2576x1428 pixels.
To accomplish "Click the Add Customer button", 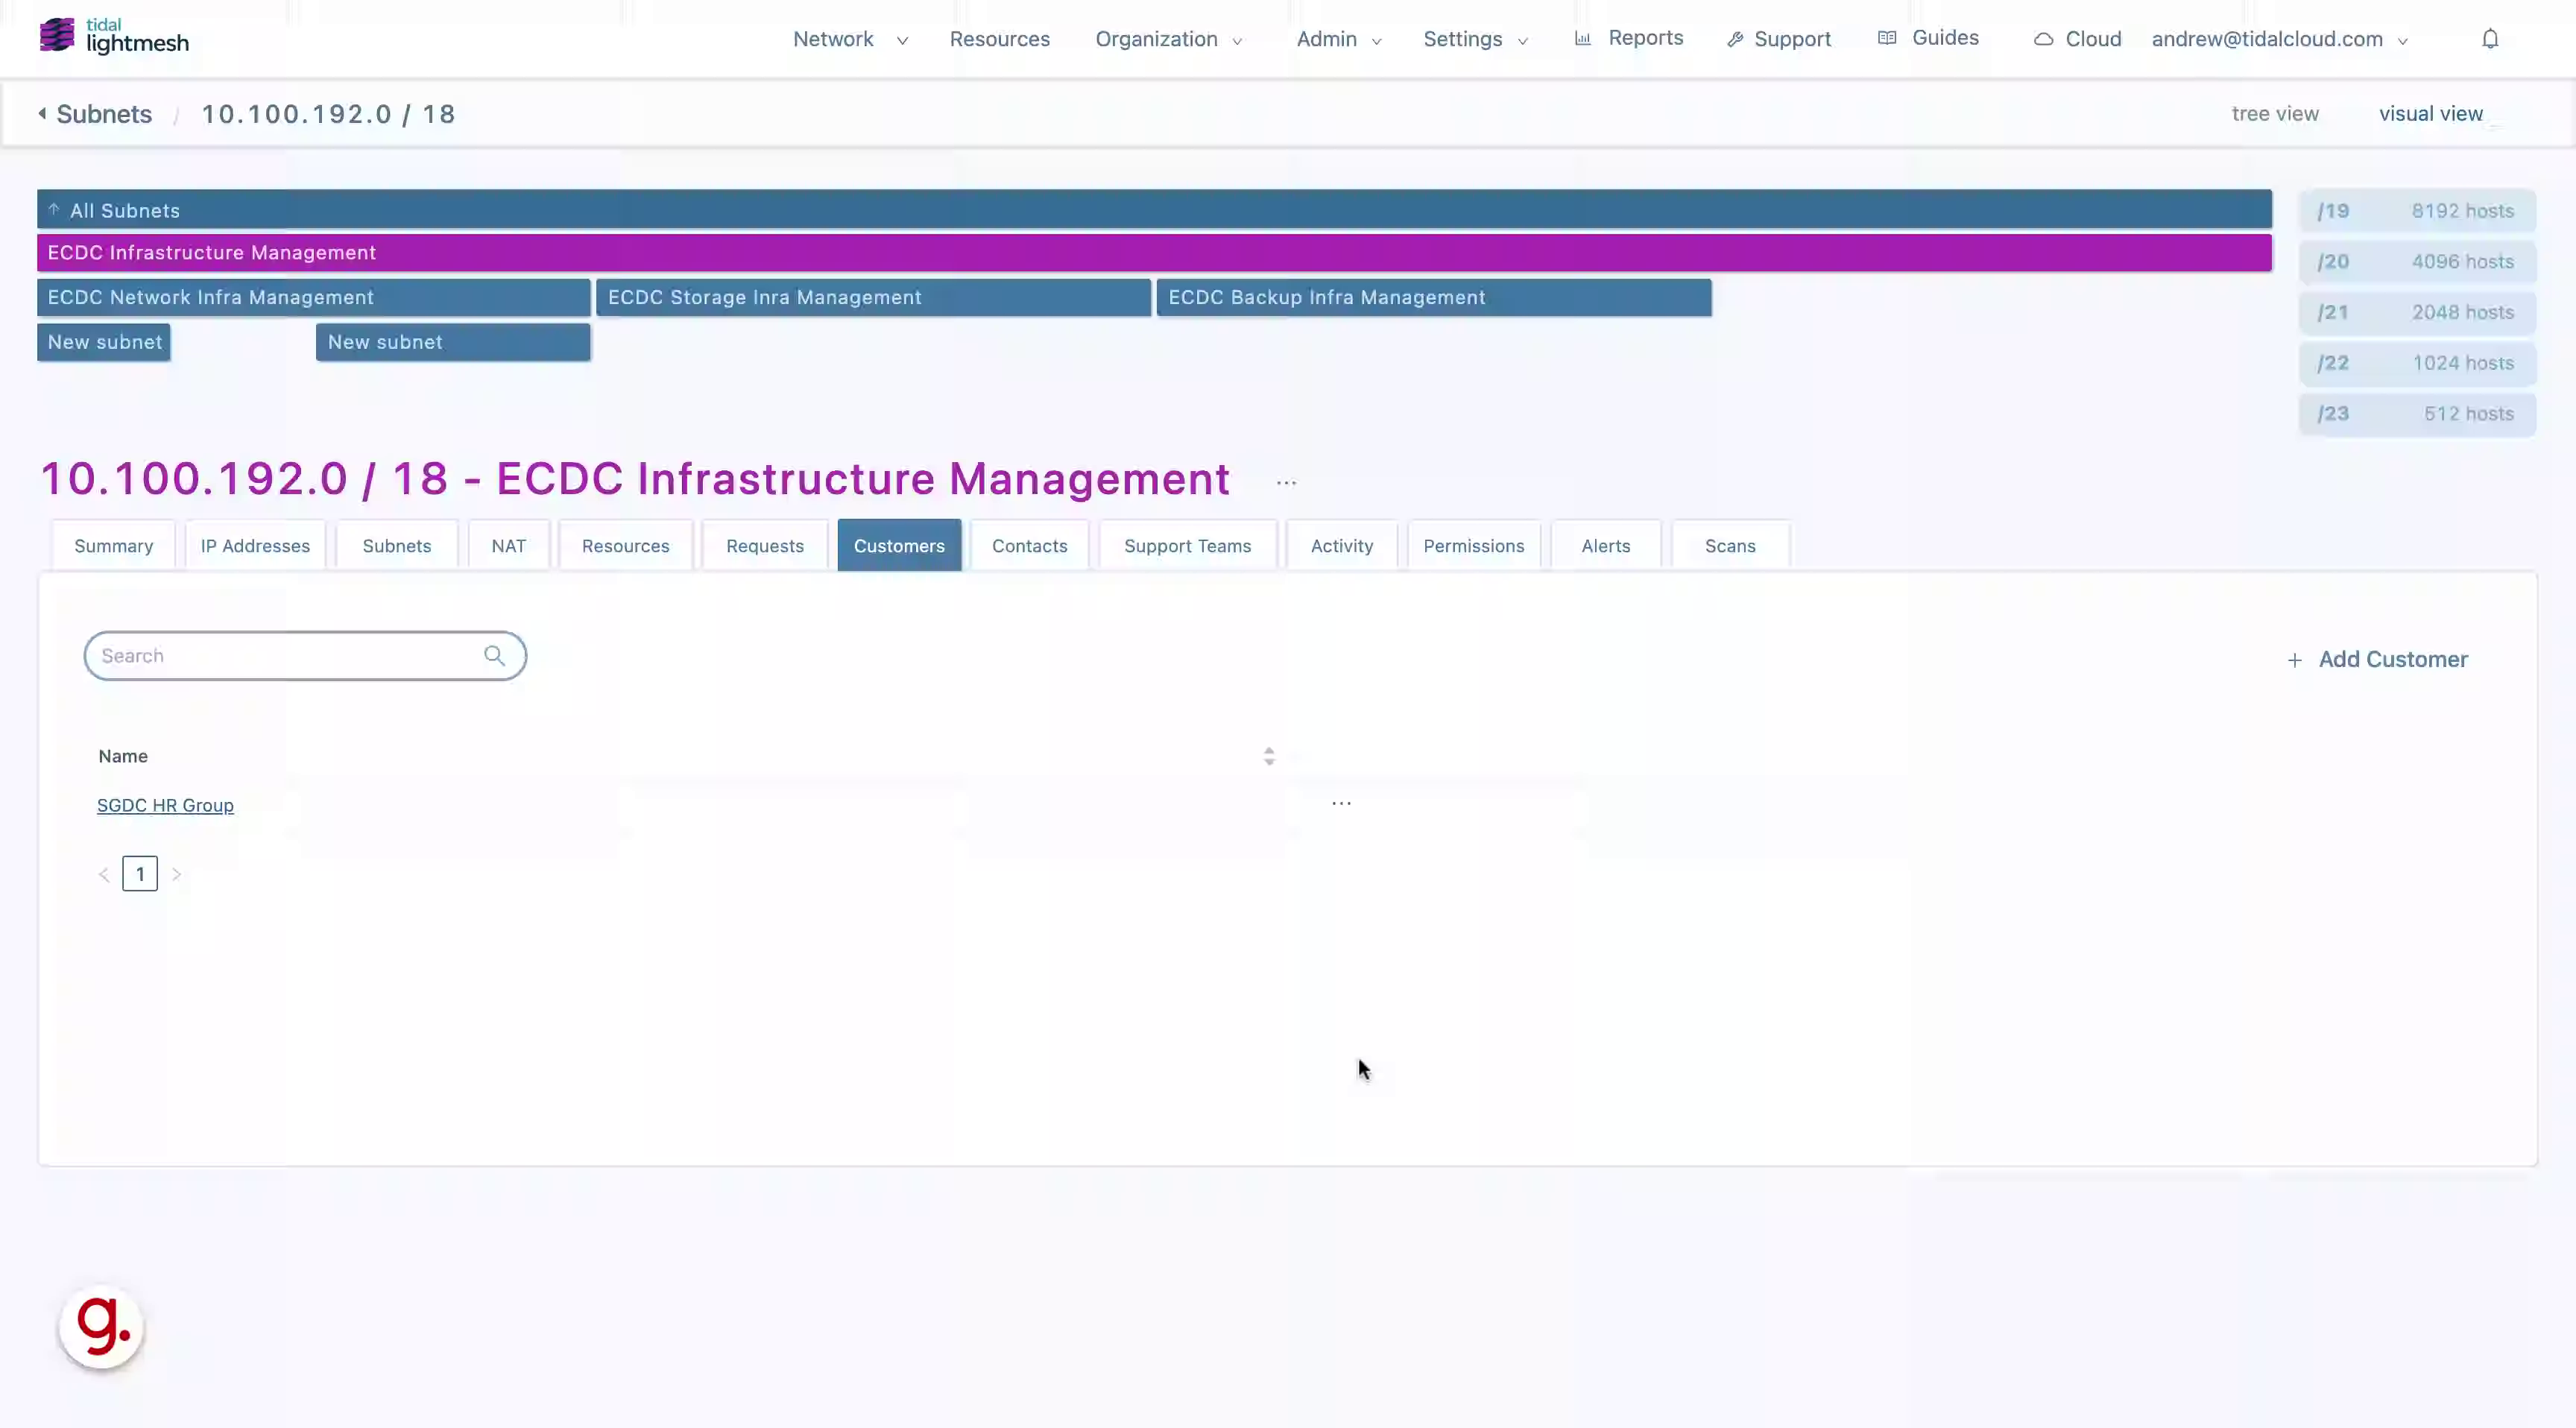I will (2377, 660).
